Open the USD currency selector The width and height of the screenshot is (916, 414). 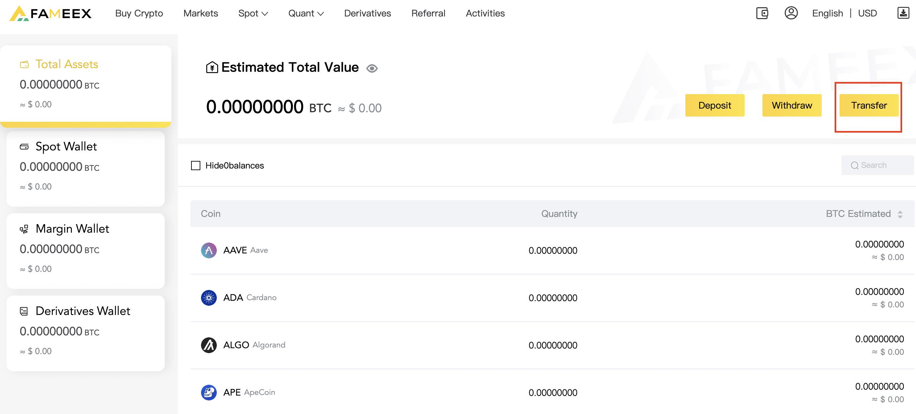click(867, 13)
